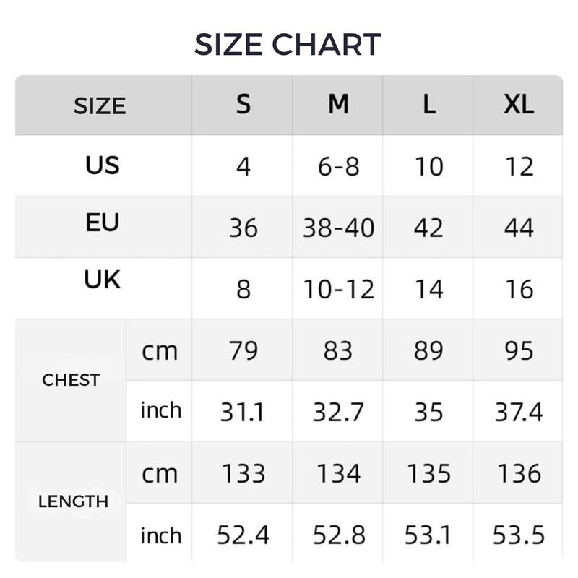Click US size 6-8 cell
578x578 pixels.
338,167
